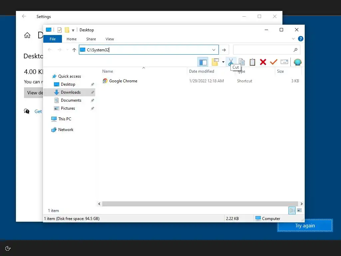The width and height of the screenshot is (341, 256).
Task: Switch to the Share ribbon tab
Action: tap(91, 39)
